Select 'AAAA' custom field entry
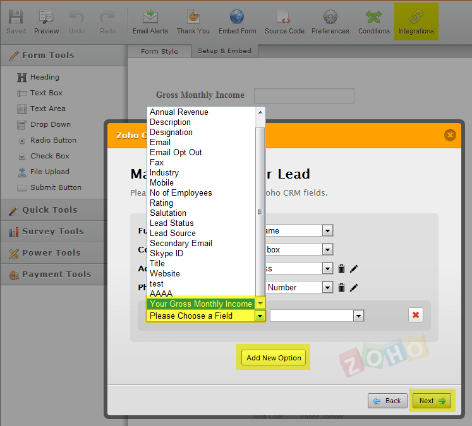This screenshot has height=426, width=472. click(201, 293)
